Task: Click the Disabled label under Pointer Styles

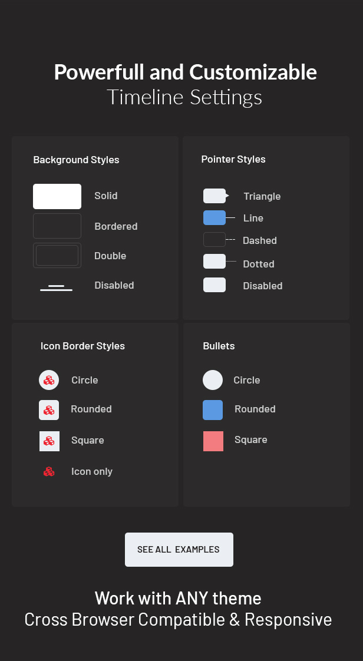Action: (x=263, y=286)
